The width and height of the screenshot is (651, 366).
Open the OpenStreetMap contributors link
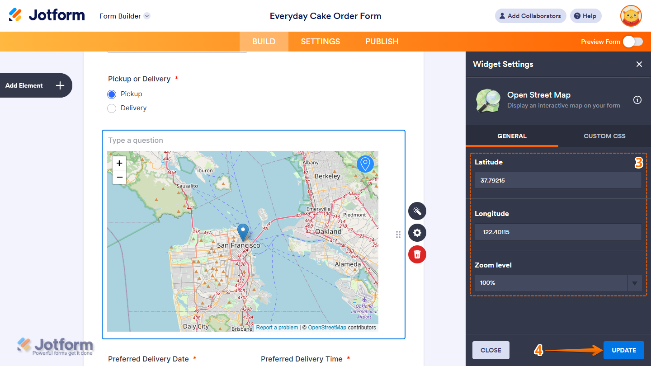pos(327,327)
